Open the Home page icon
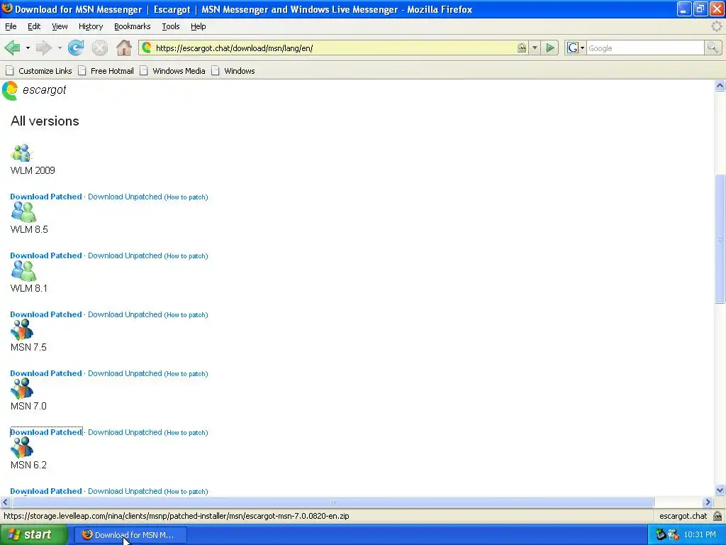Screen dimensions: 726x545 [x=123, y=48]
